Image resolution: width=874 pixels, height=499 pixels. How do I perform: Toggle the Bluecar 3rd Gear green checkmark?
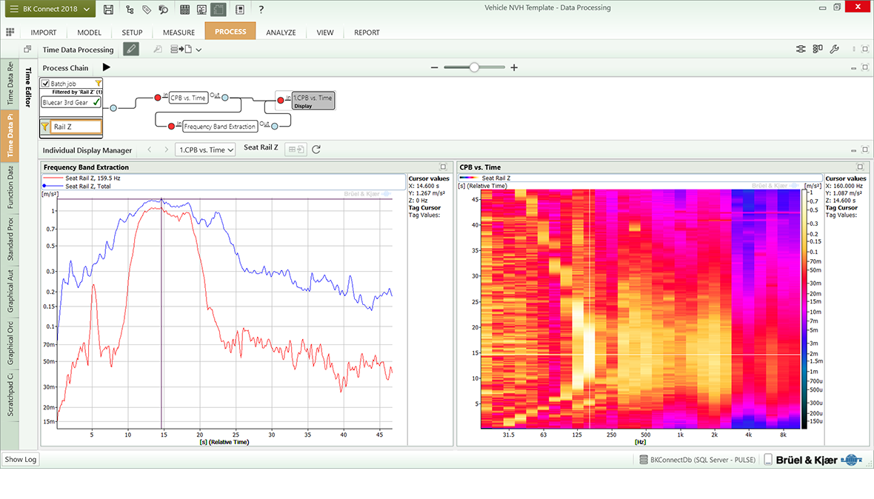[96, 102]
